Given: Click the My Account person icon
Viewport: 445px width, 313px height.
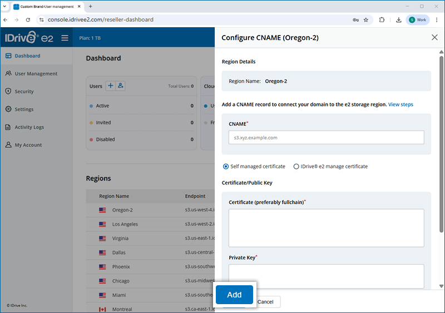Looking at the screenshot, I should pos(8,145).
